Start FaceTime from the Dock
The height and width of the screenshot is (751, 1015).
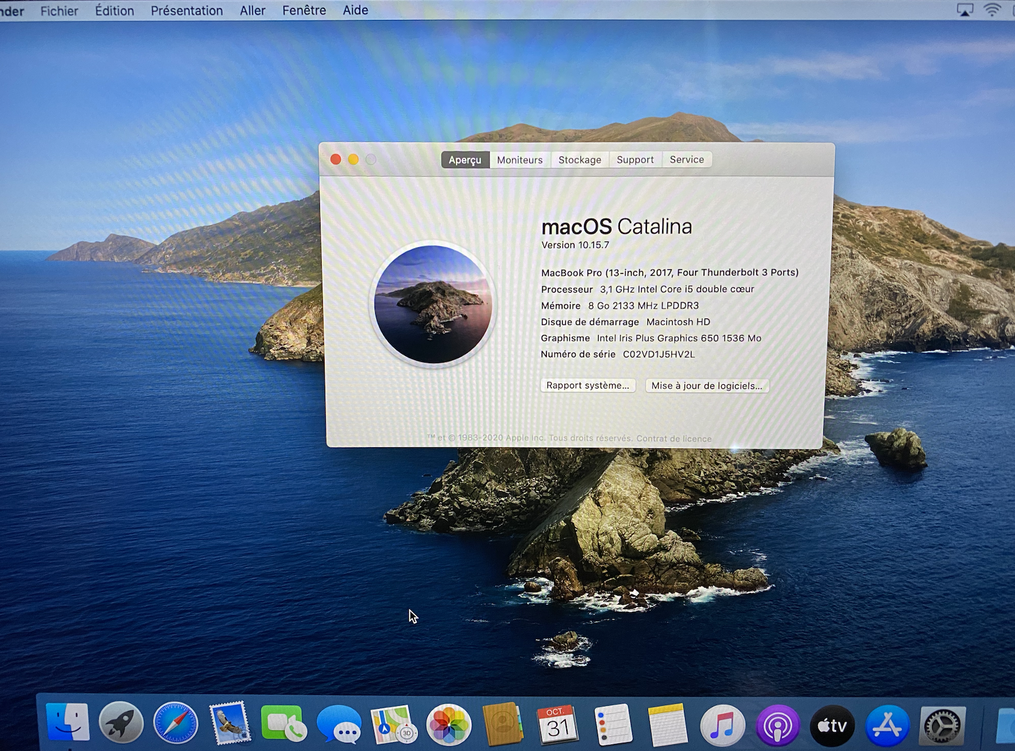[284, 723]
